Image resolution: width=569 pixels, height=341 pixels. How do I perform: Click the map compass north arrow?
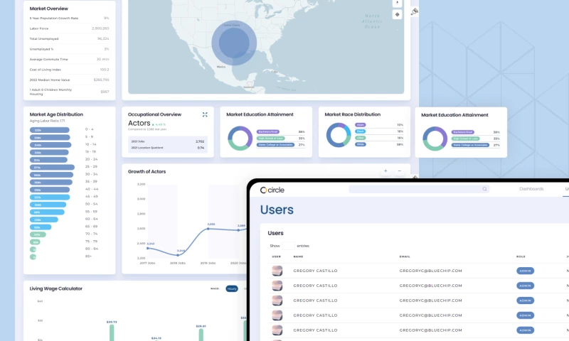[397, 3]
